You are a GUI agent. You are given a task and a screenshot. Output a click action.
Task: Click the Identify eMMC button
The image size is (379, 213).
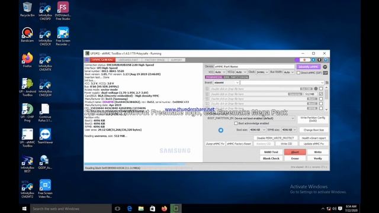[x=309, y=67]
